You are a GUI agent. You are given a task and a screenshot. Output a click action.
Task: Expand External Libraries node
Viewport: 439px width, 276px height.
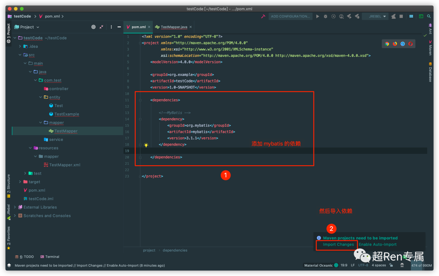click(x=15, y=207)
